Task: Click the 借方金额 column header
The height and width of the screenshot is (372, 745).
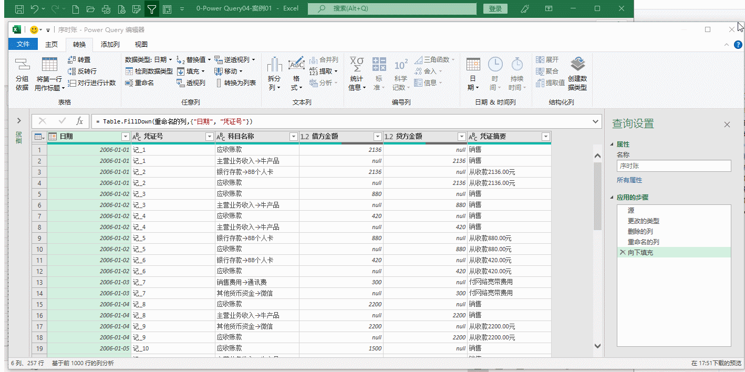Action: 341,137
